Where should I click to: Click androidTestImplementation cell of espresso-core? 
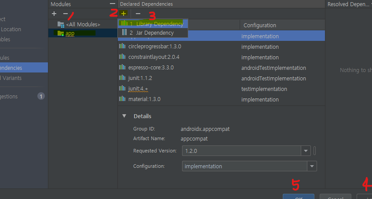pyautogui.click(x=274, y=68)
